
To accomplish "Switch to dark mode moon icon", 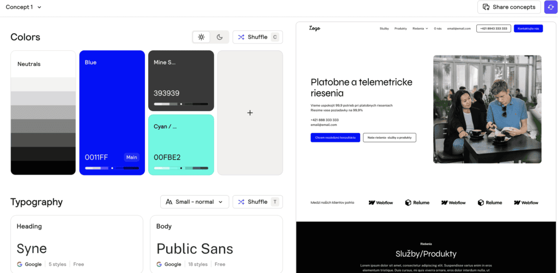I will click(x=220, y=37).
